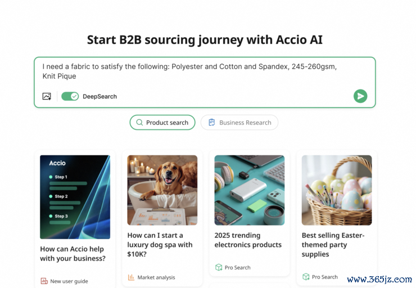Click the New user guide chart icon
This screenshot has height=288, width=416.
[x=44, y=281]
